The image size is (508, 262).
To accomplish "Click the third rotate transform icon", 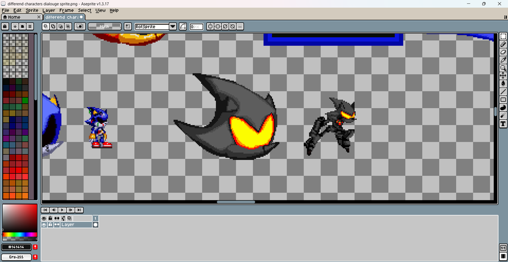I will click(x=225, y=26).
